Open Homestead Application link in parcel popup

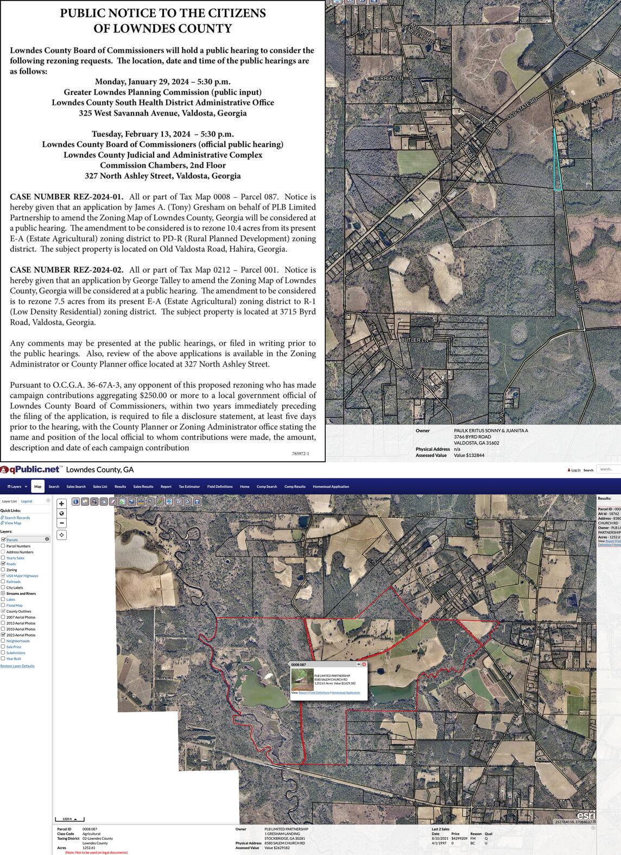[x=346, y=693]
